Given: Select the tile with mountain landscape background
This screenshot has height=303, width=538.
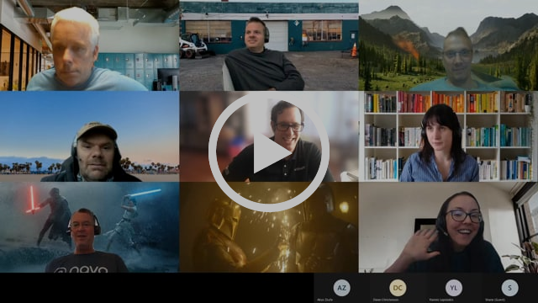Looking at the screenshot, I should point(448,45).
